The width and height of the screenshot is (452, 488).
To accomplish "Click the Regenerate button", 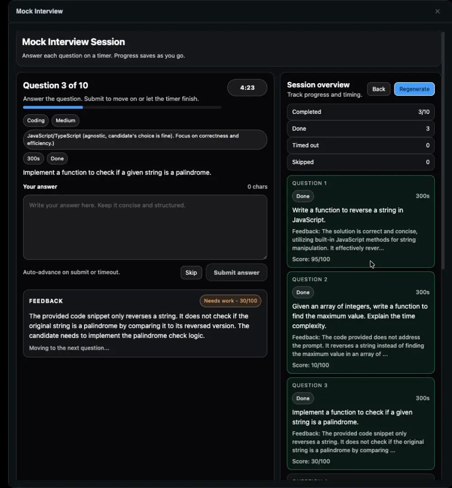I will click(x=414, y=89).
